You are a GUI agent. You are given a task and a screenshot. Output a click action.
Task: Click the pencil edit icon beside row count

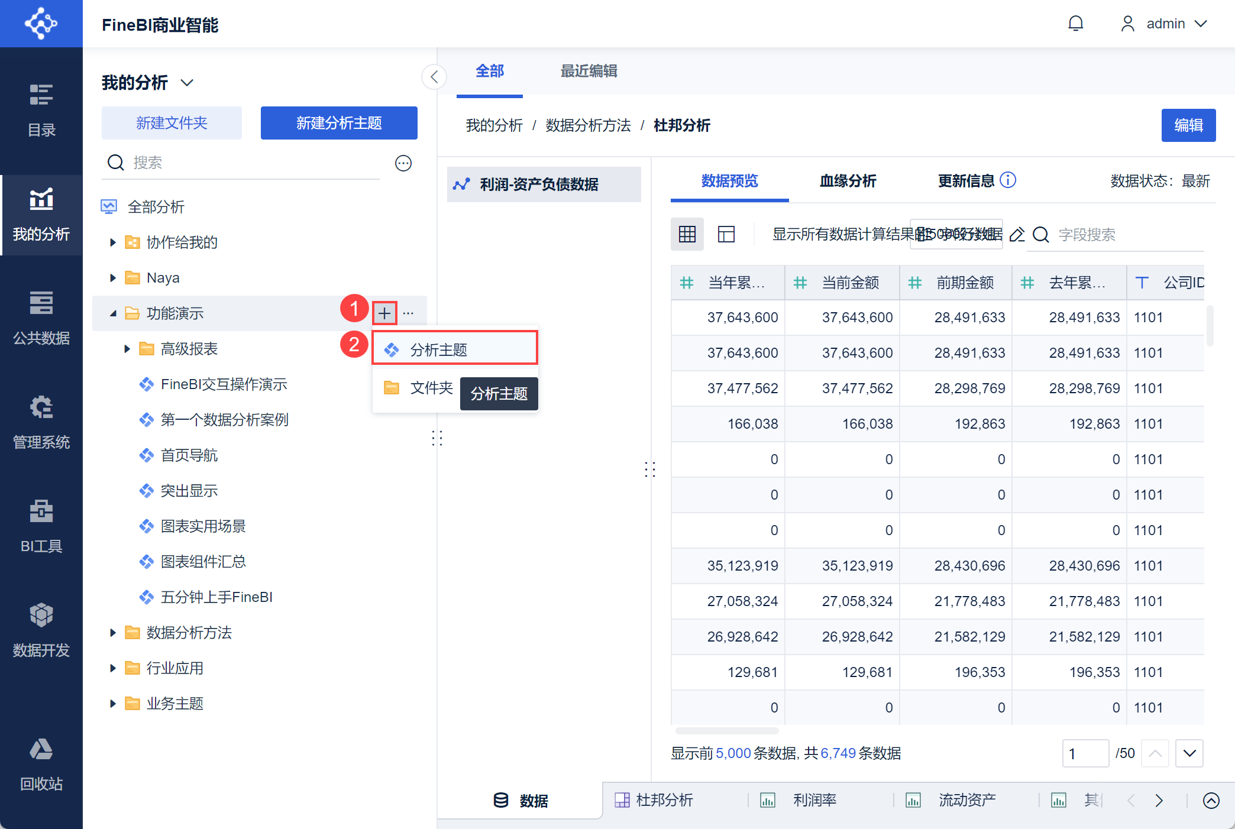1017,235
